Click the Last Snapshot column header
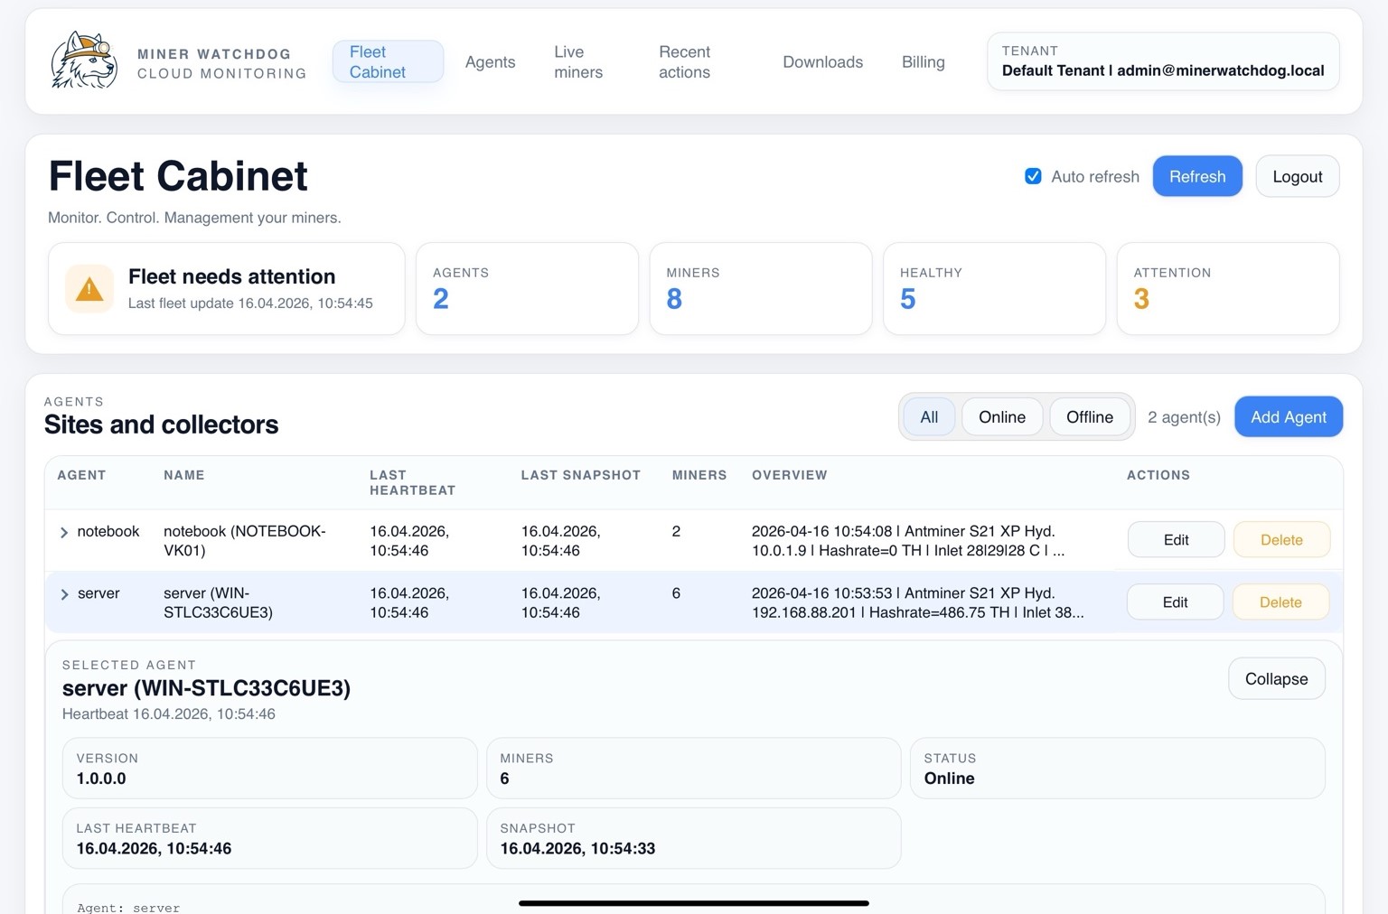Screen dimensions: 1388x914 click(580, 475)
